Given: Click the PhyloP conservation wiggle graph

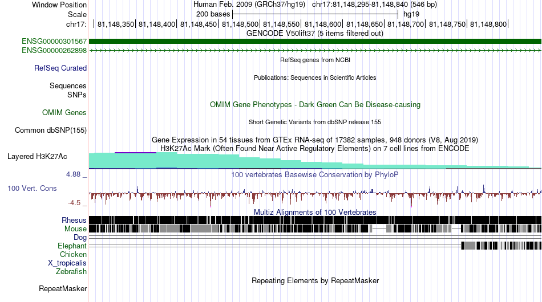Looking at the screenshot, I should (315, 195).
